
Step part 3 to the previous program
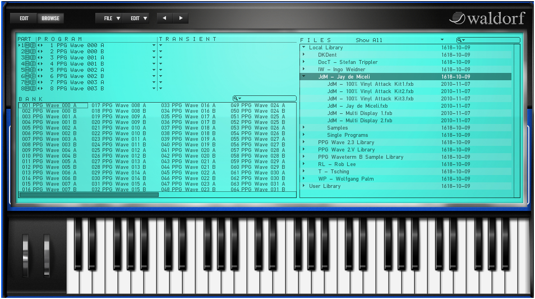point(39,58)
